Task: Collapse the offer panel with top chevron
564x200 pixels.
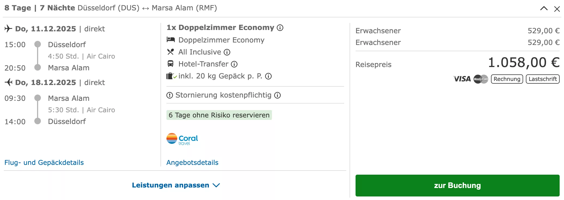Action: point(544,8)
